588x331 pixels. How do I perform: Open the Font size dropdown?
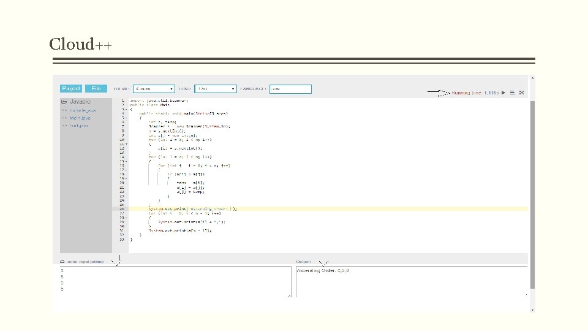(215, 89)
